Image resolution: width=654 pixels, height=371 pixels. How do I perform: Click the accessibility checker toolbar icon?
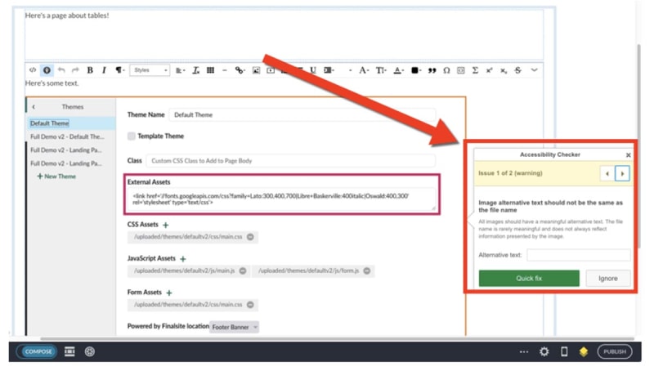pyautogui.click(x=47, y=70)
